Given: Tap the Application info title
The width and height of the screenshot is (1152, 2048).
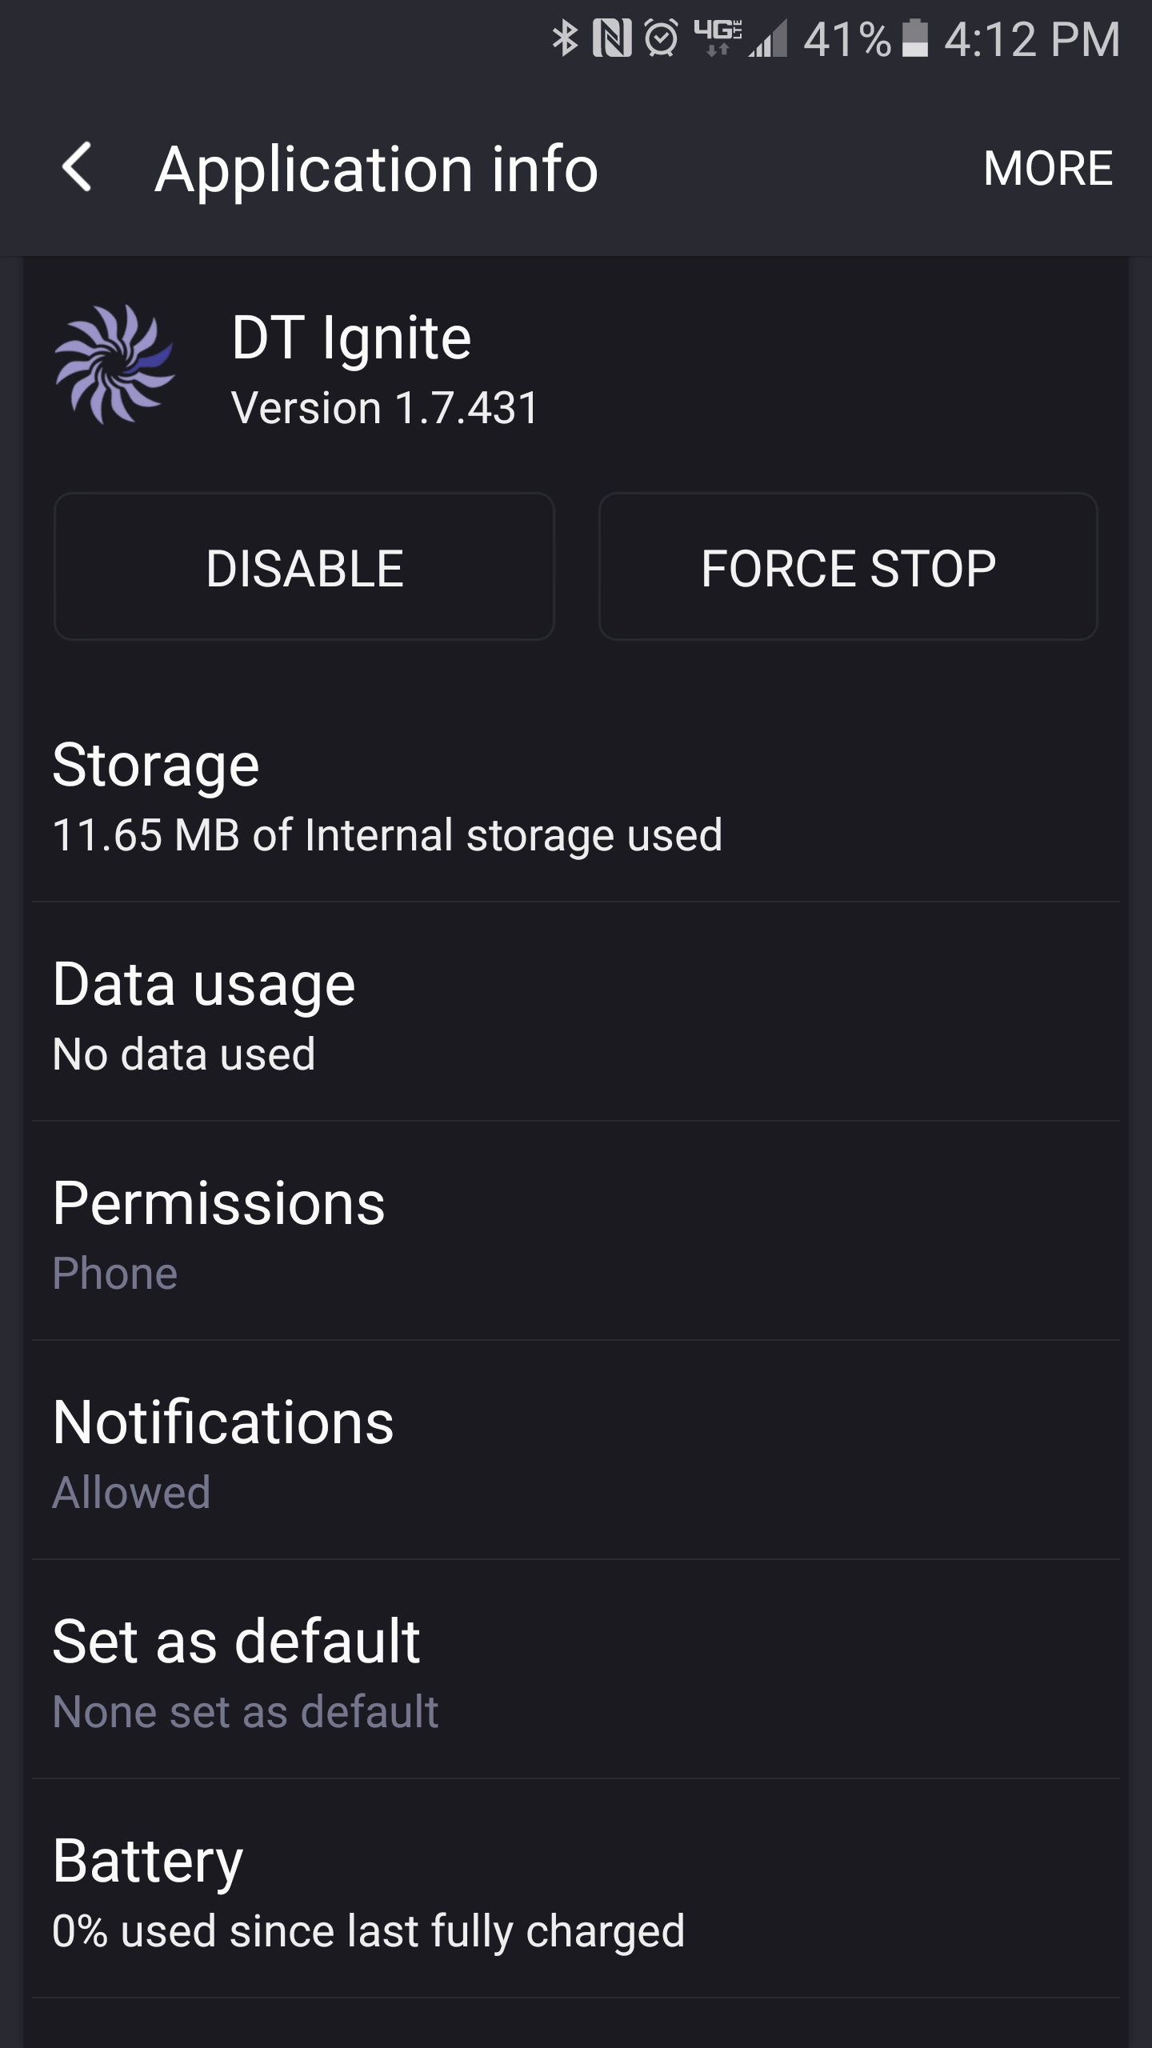Looking at the screenshot, I should 376,169.
